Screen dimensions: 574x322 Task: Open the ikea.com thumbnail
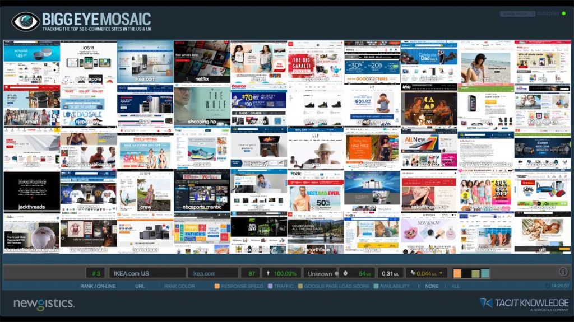click(x=145, y=62)
